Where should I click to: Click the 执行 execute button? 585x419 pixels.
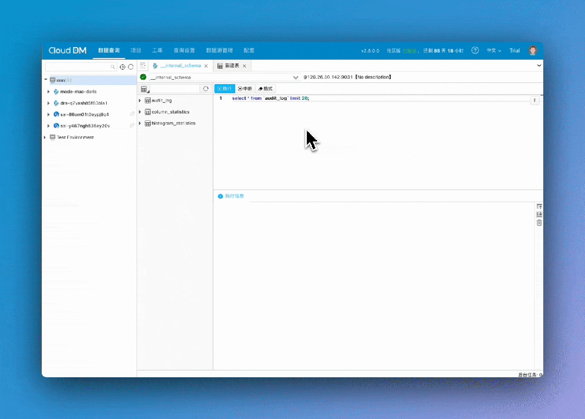point(224,88)
